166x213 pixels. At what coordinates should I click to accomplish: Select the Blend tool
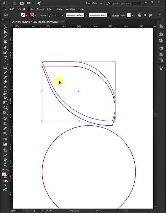[5, 133]
